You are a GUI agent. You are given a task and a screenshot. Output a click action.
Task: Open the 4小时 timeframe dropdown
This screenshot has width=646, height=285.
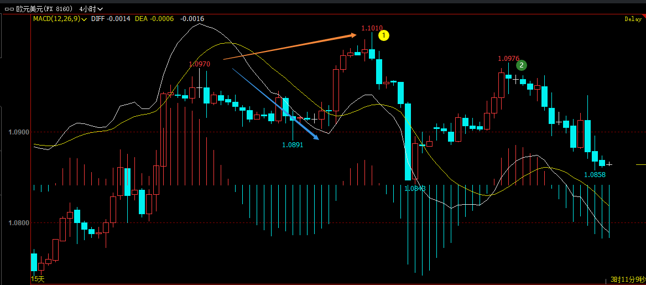[91, 9]
